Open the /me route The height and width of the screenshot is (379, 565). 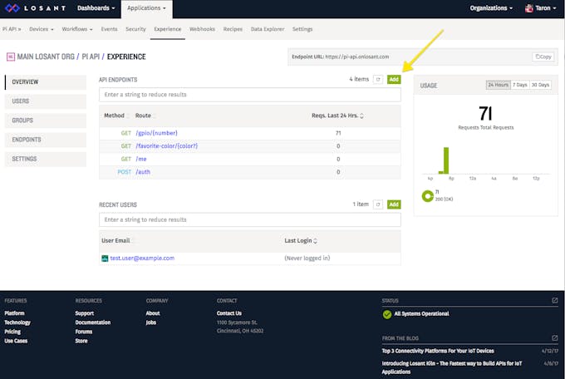pyautogui.click(x=141, y=159)
